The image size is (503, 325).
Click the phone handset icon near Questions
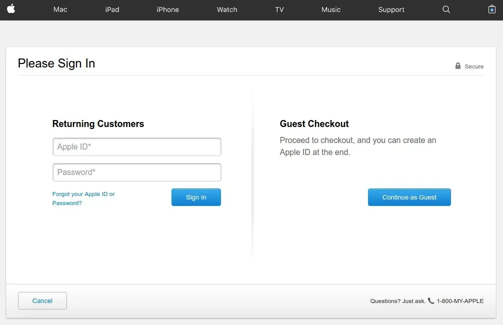point(431,301)
